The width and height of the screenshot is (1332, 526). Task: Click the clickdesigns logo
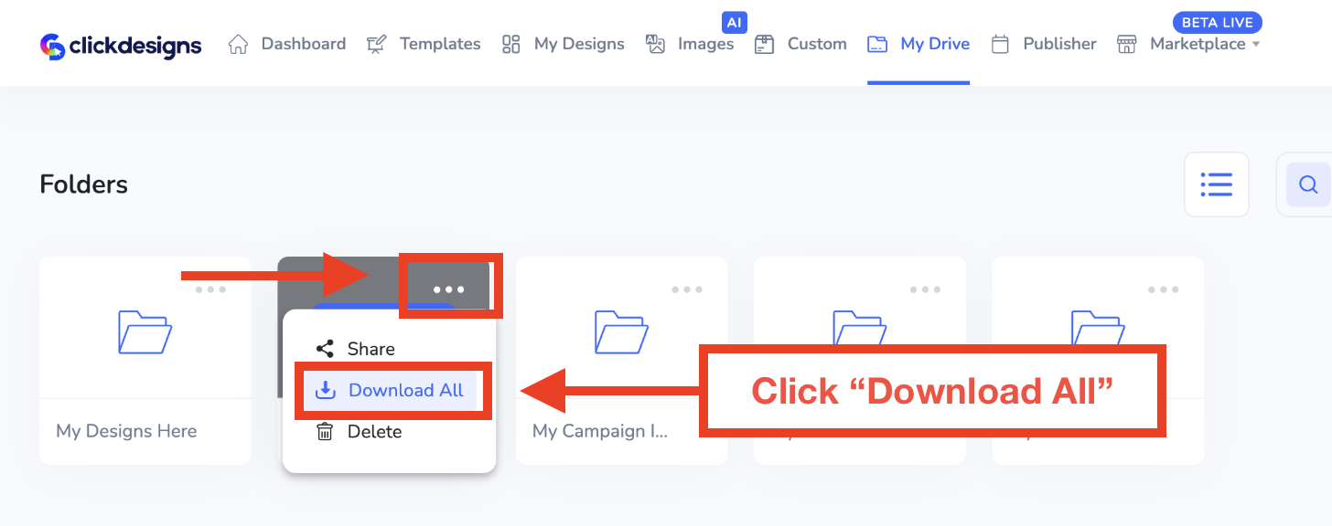click(121, 45)
